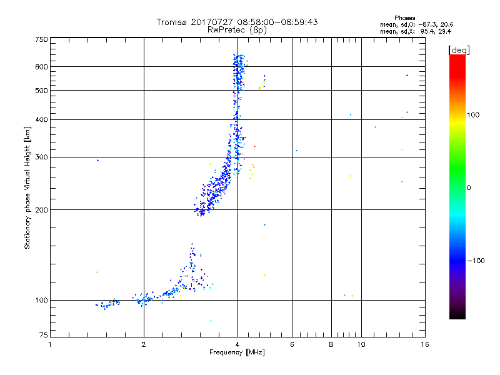Click colorbar tick label '-100'
The height and width of the screenshot is (375, 500).
pos(476,261)
